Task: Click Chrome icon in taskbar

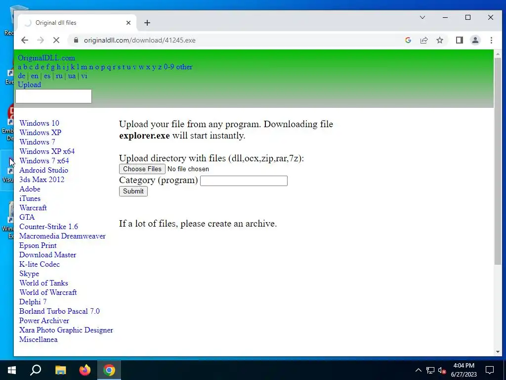Action: coord(109,370)
